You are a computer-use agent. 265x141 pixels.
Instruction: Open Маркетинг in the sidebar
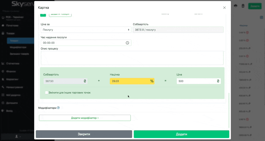pos(12,79)
